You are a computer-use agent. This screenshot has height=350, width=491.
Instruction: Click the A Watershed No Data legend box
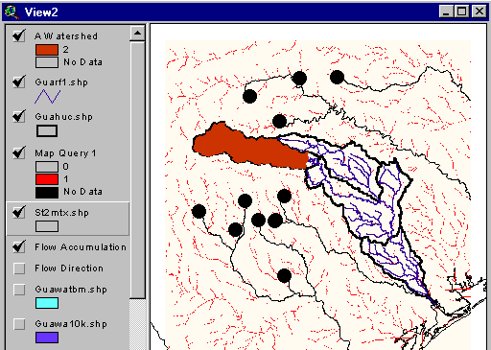tap(47, 62)
